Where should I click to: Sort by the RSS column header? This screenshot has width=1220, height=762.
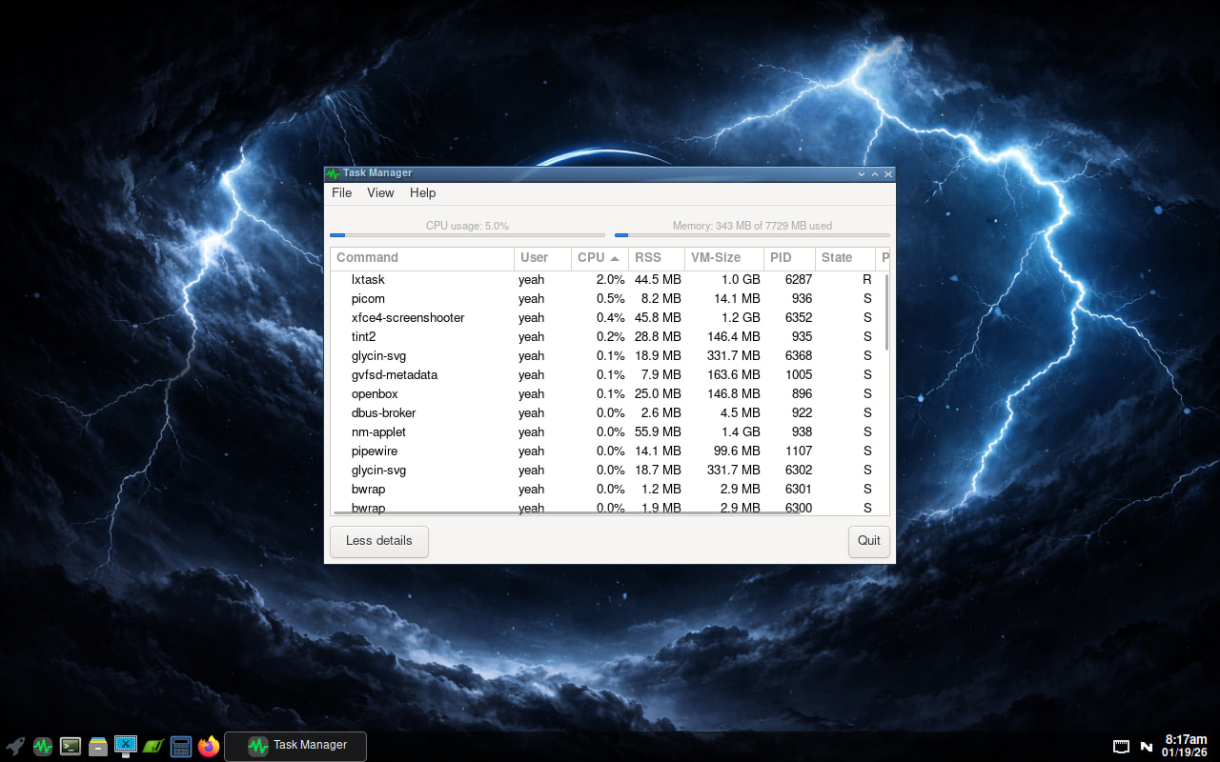tap(648, 258)
